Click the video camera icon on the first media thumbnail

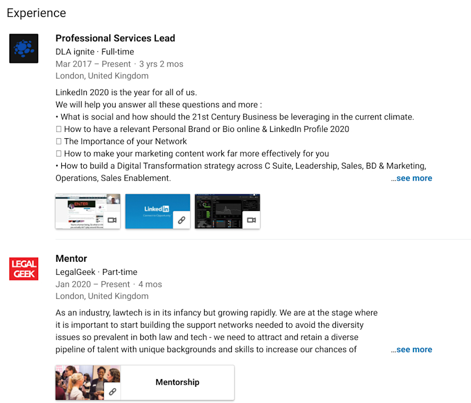tap(112, 220)
